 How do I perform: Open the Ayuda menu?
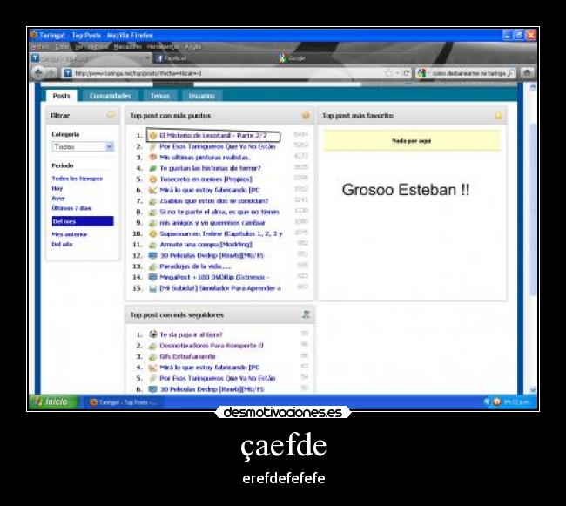[193, 46]
